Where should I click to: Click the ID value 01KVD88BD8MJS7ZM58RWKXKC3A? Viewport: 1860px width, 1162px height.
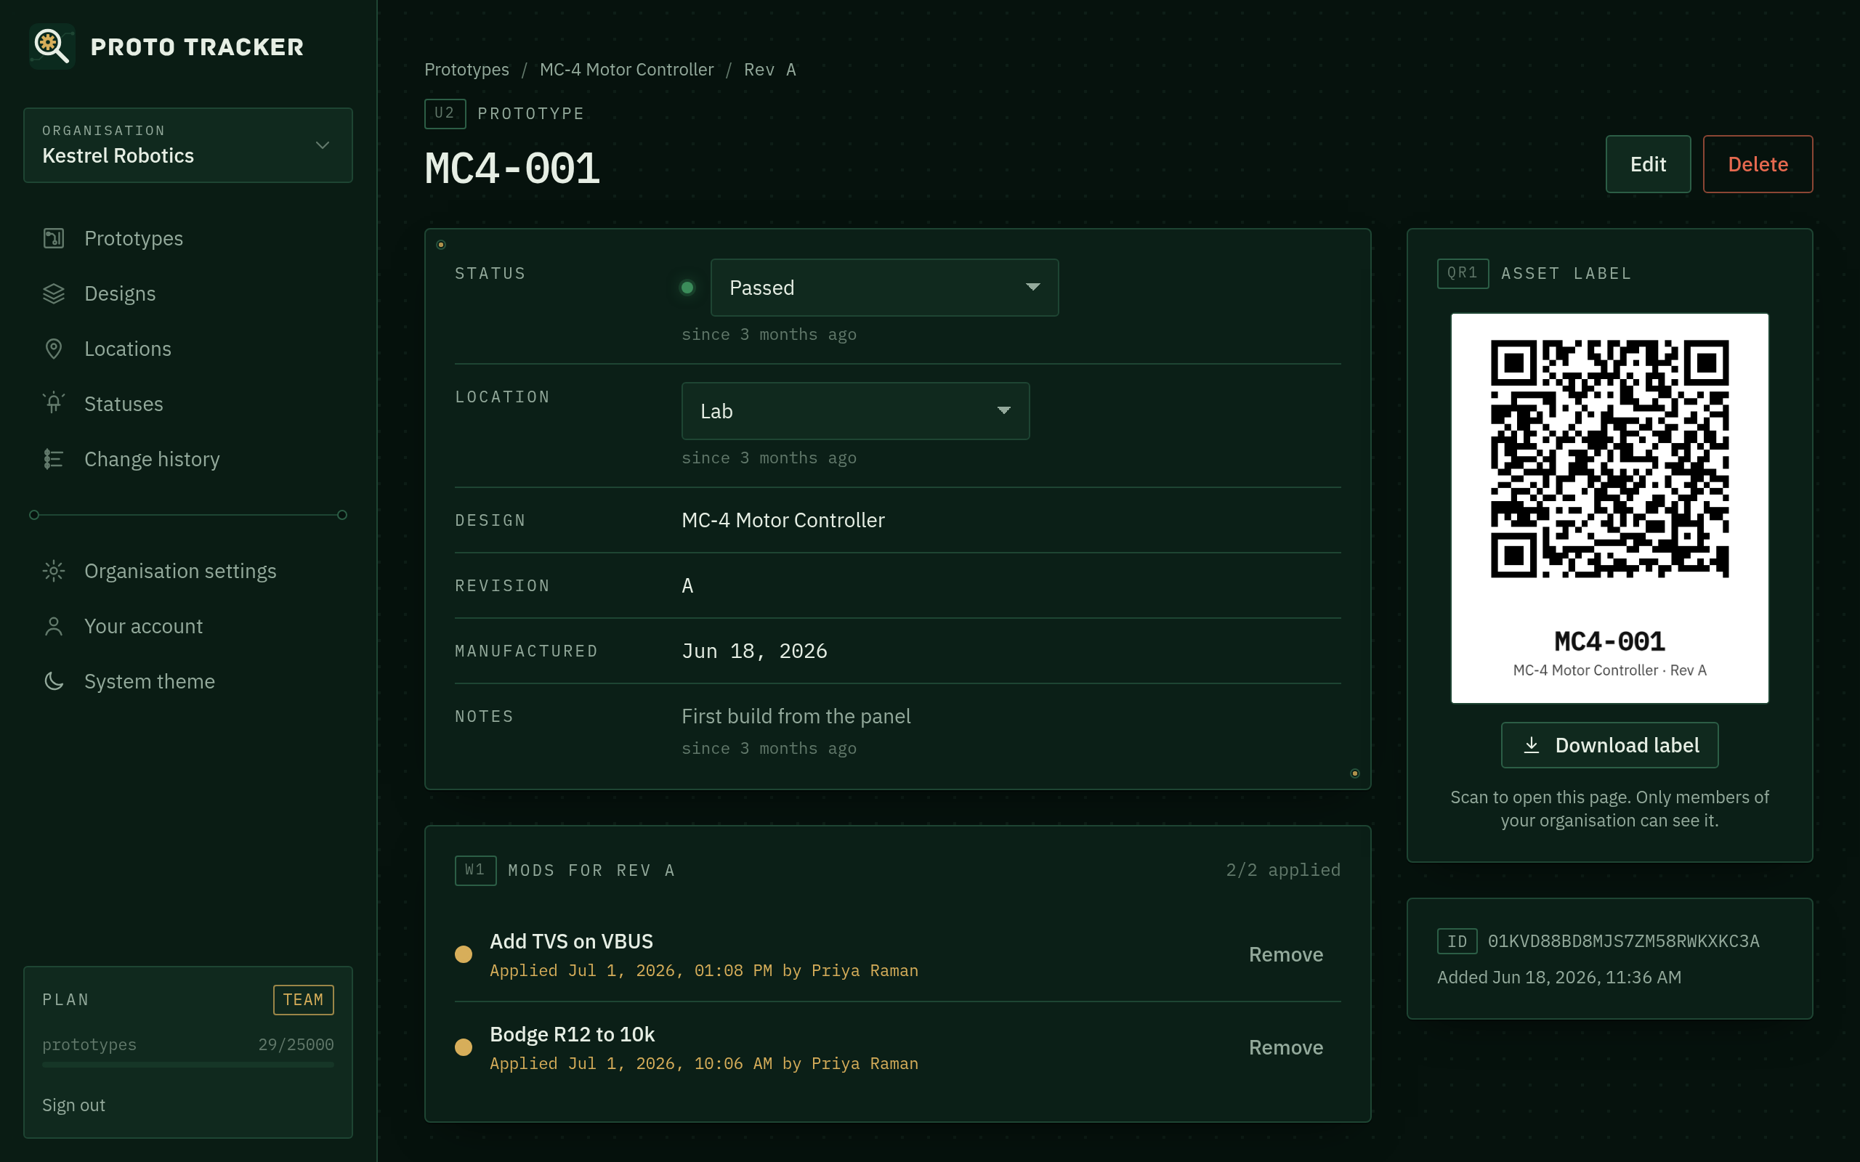(x=1623, y=941)
